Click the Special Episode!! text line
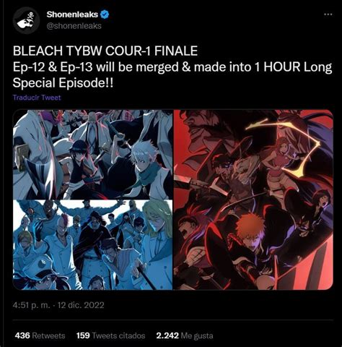 (63, 83)
